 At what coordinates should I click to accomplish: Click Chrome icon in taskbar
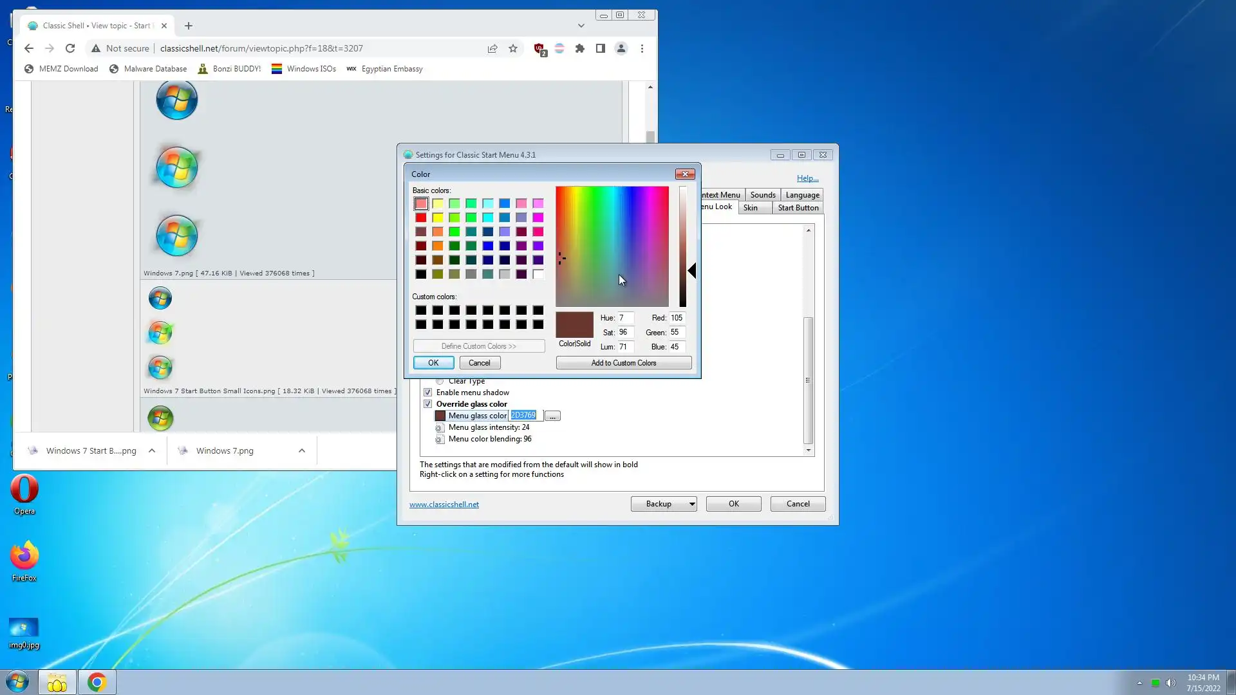tap(97, 682)
